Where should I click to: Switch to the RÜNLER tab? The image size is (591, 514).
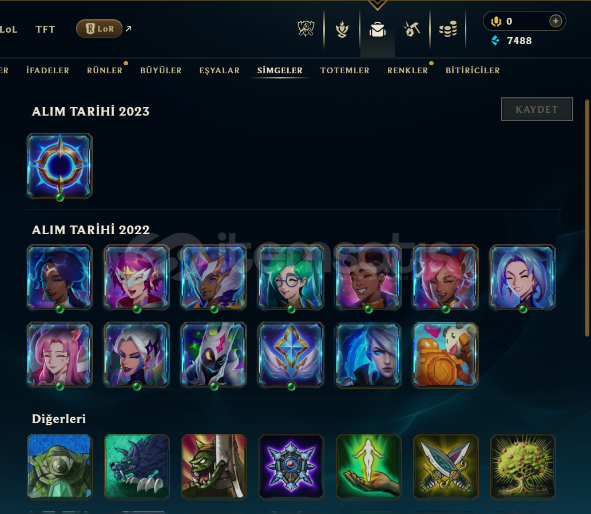coord(105,70)
